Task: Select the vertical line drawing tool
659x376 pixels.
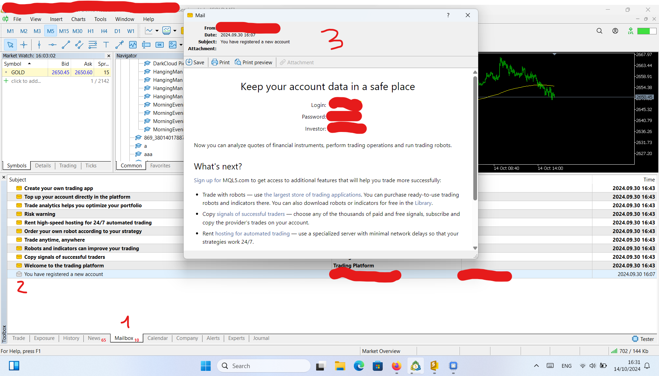Action: click(x=39, y=45)
